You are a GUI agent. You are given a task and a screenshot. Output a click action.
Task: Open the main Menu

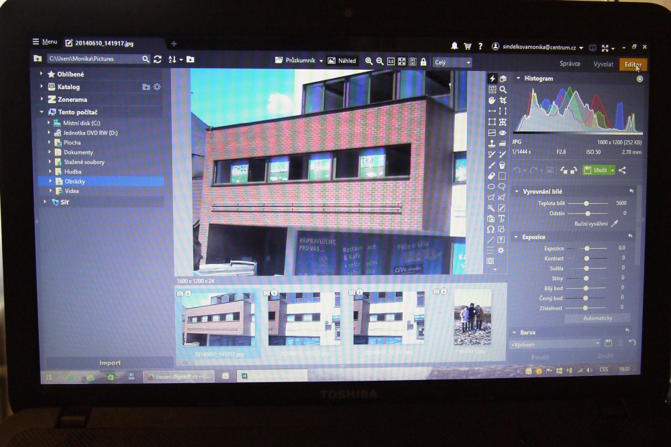[x=45, y=42]
